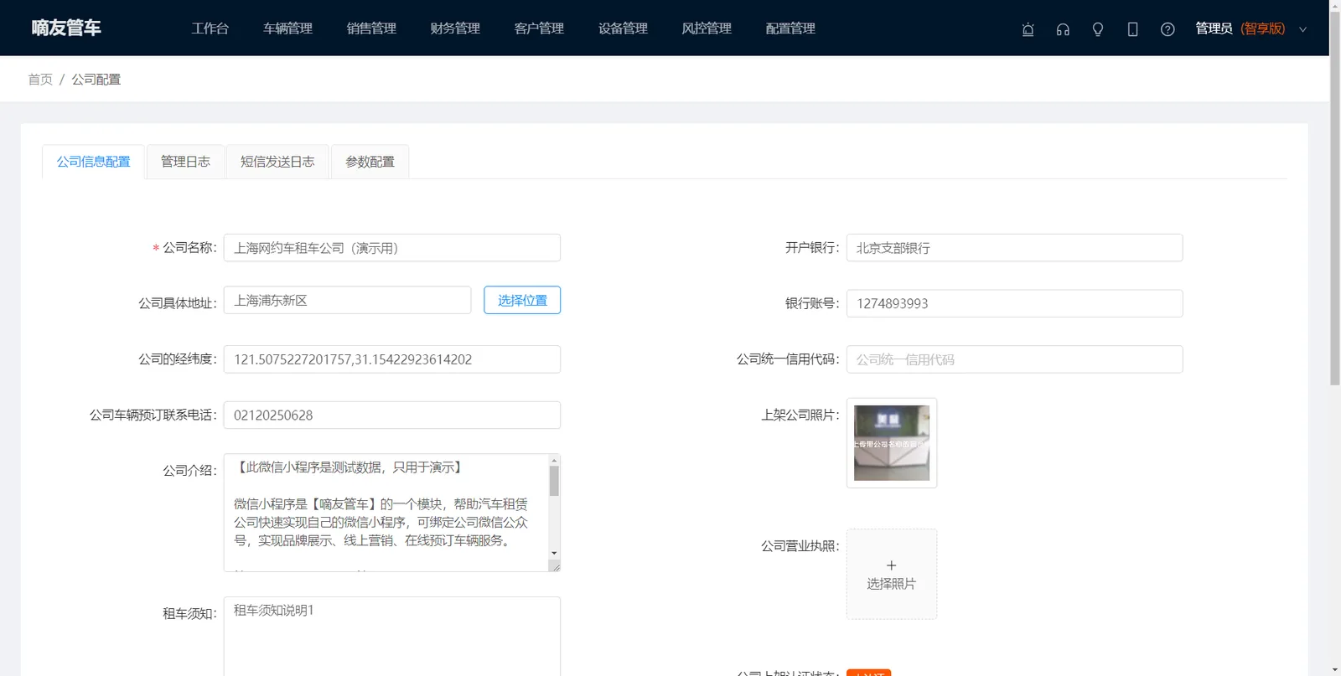The width and height of the screenshot is (1341, 676).
Task: Open the 车辆管理 menu
Action: coord(288,28)
